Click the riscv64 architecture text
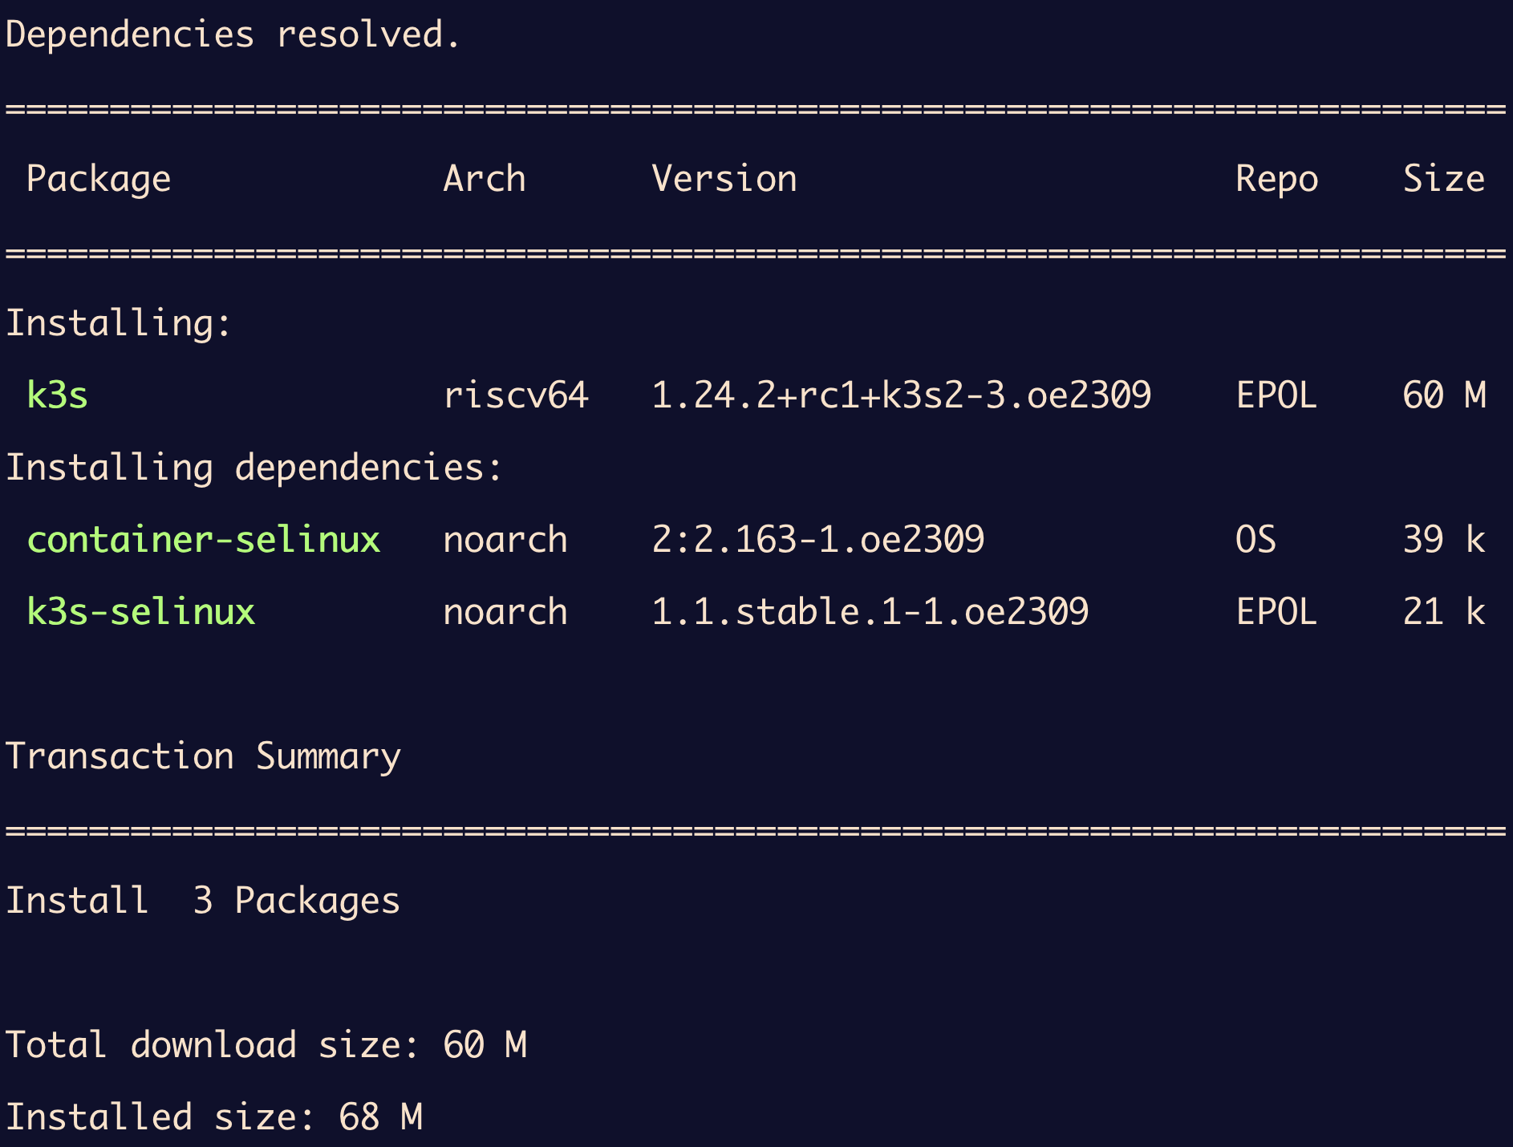 (x=516, y=395)
